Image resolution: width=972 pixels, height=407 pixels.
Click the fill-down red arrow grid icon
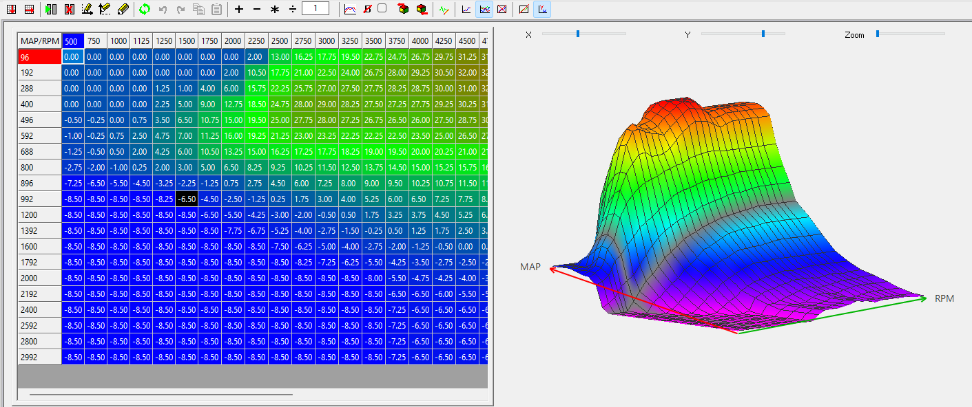pyautogui.click(x=12, y=9)
